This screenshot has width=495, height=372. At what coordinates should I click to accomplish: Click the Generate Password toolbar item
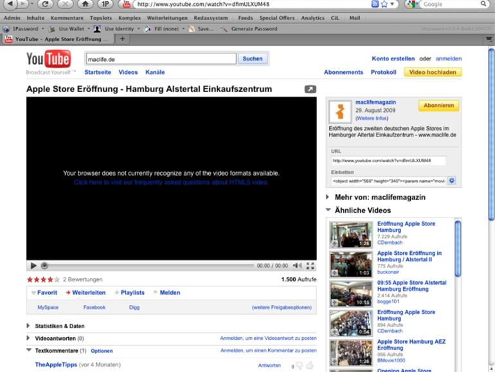[x=250, y=29]
